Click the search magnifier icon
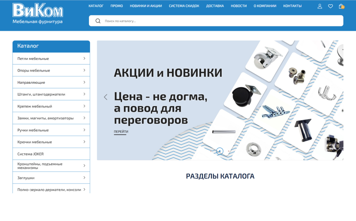This screenshot has width=356, height=221. [x=97, y=21]
